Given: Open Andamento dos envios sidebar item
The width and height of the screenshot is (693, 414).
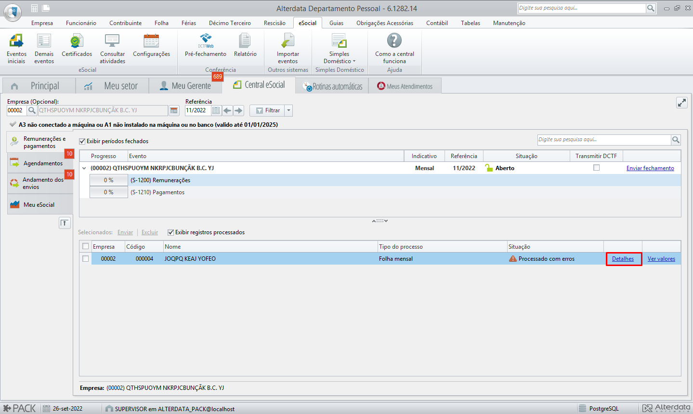Looking at the screenshot, I should [x=40, y=183].
